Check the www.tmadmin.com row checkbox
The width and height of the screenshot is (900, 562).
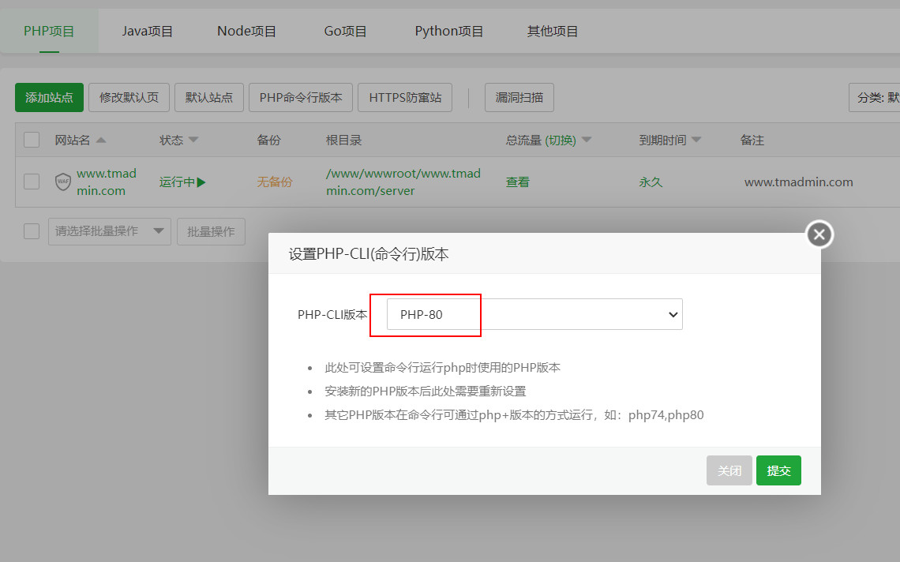(32, 182)
